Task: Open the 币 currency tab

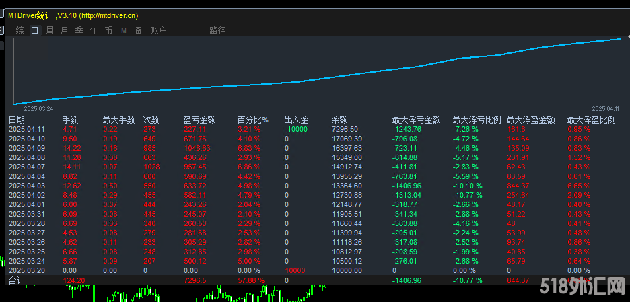Action: (108, 30)
